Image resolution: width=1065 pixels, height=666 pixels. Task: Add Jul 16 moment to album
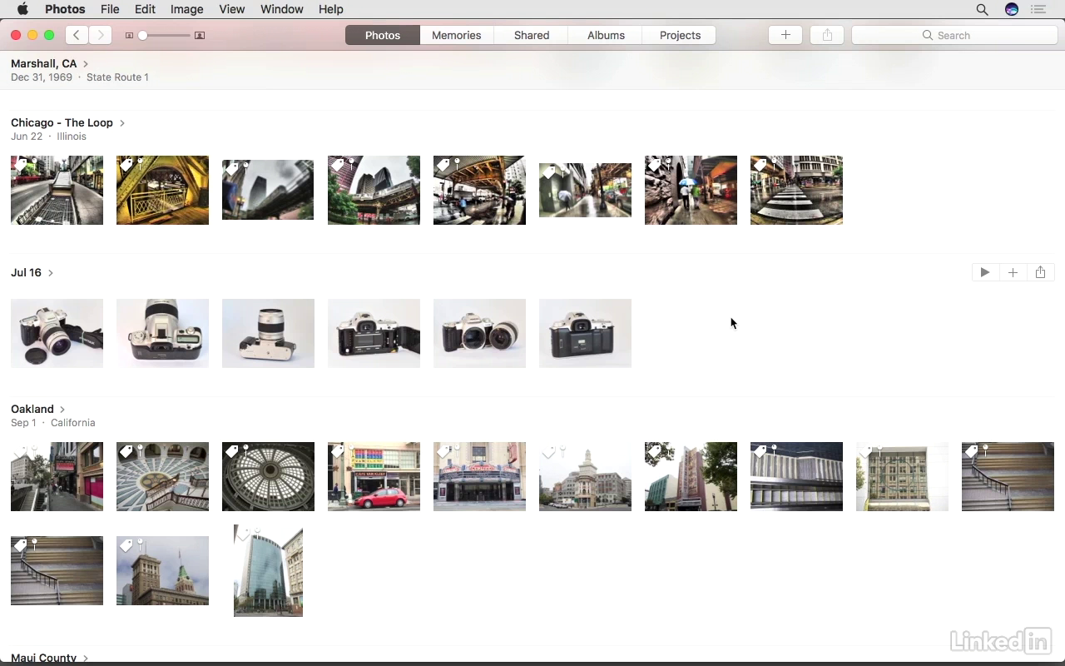pos(1013,272)
